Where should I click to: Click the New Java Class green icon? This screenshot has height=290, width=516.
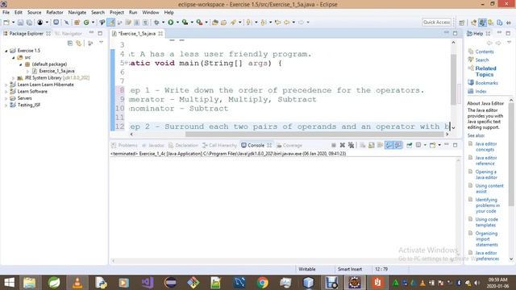click(x=86, y=23)
